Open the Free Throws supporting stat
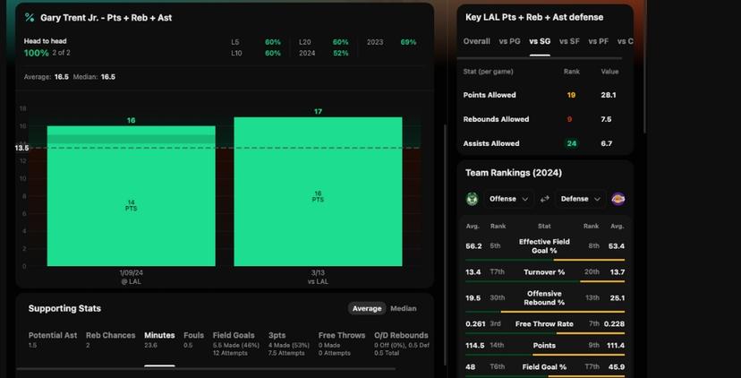The image size is (741, 378). click(x=342, y=343)
